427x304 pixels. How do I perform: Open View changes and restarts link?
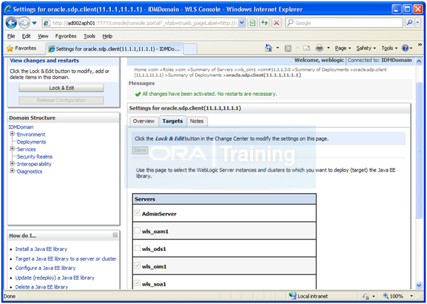[44, 61]
